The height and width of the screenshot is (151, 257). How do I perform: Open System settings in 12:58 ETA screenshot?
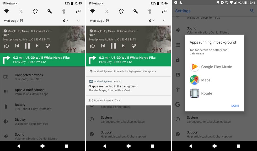coord(128,119)
